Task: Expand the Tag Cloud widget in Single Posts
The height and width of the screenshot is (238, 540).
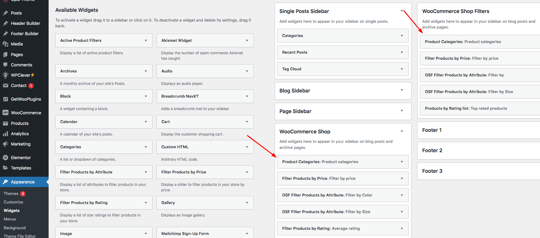Action: coord(402,69)
